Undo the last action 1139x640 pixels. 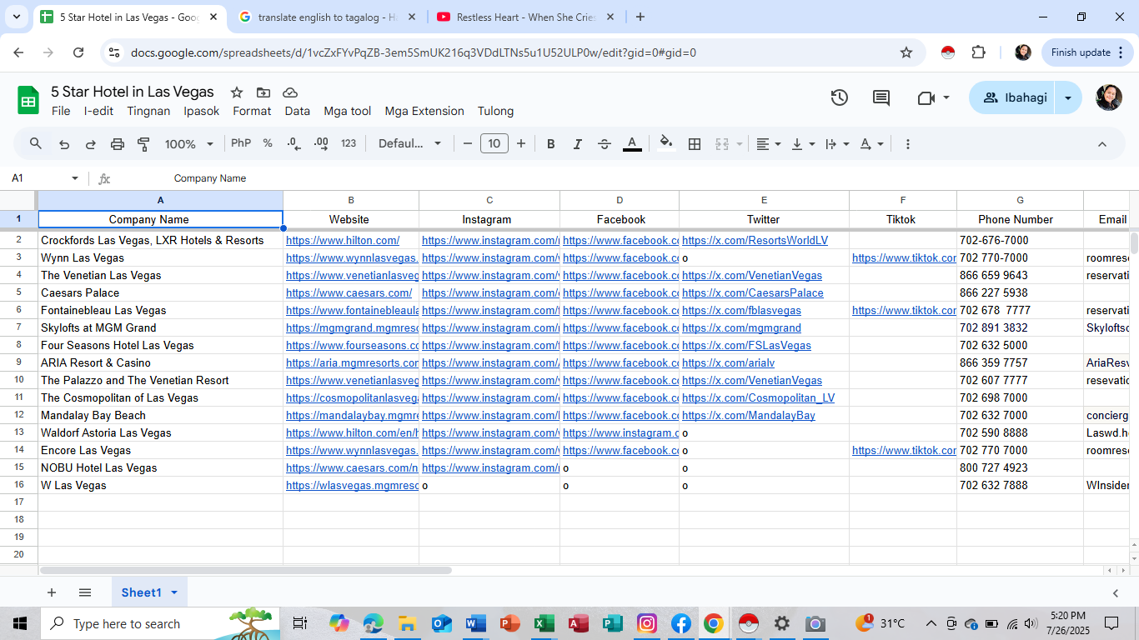click(x=64, y=144)
